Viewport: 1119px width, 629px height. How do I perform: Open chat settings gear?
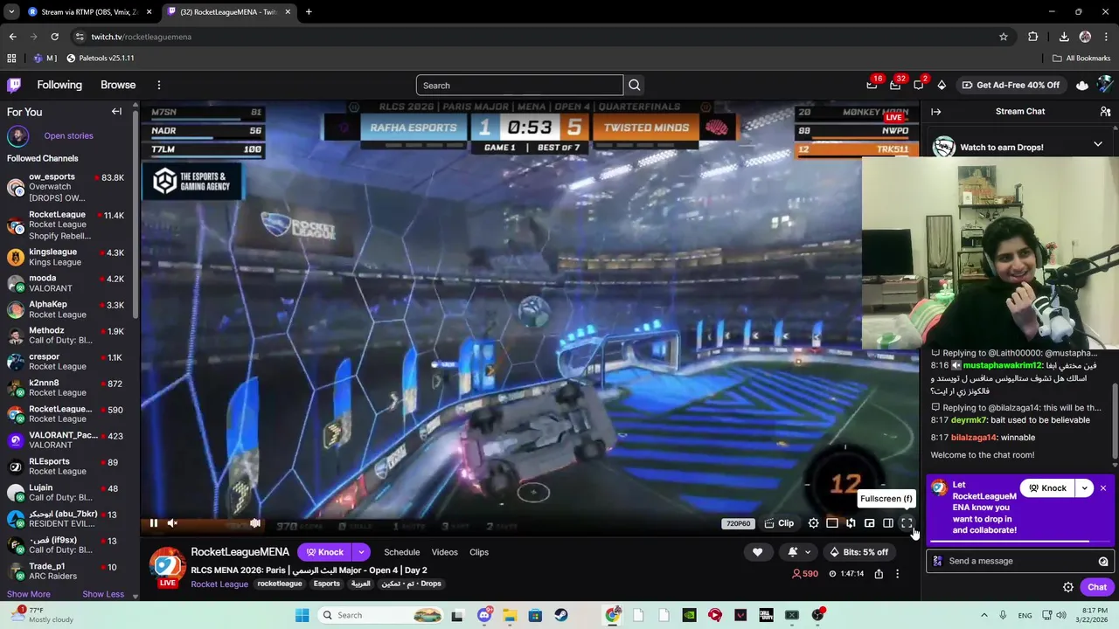(1067, 587)
